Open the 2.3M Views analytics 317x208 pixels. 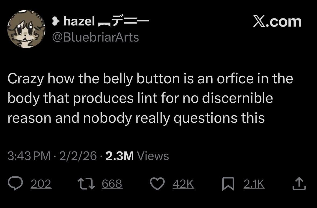click(137, 156)
